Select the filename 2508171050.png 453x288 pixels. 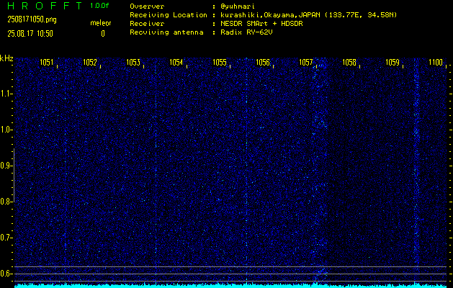pyautogui.click(x=32, y=19)
